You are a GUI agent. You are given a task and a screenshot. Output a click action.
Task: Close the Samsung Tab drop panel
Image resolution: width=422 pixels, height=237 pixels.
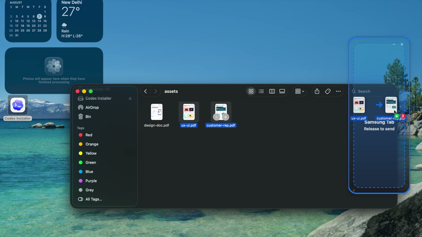402,44
